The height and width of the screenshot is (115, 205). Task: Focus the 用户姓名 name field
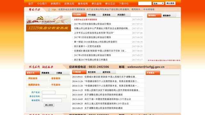[x=49, y=92]
